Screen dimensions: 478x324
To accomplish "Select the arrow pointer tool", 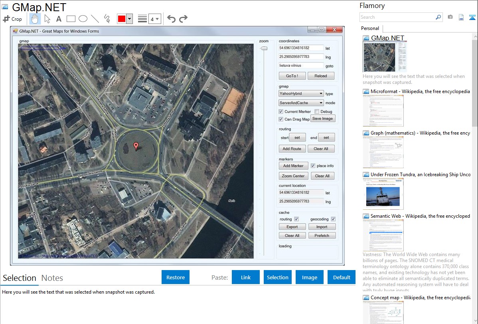I will coord(47,19).
